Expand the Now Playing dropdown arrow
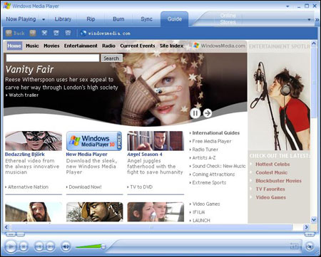The image size is (321, 257). point(44,19)
